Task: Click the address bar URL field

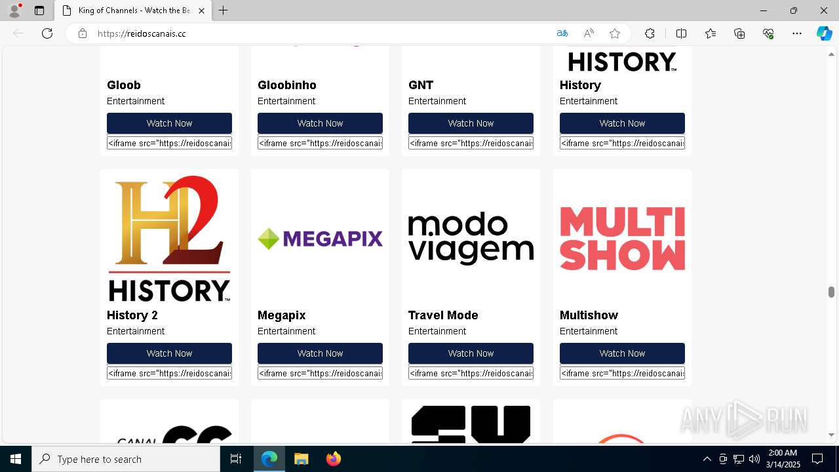Action: tap(321, 33)
